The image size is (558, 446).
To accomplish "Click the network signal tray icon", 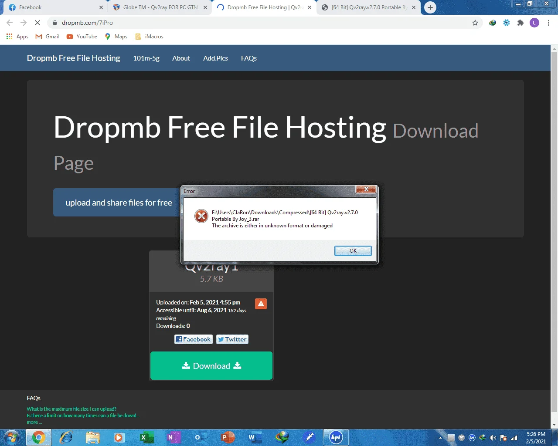I will [x=514, y=438].
